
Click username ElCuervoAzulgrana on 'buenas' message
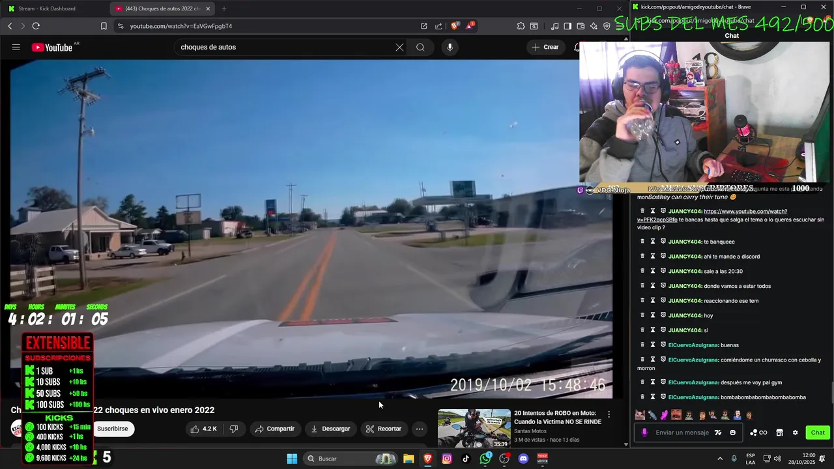pyautogui.click(x=693, y=345)
